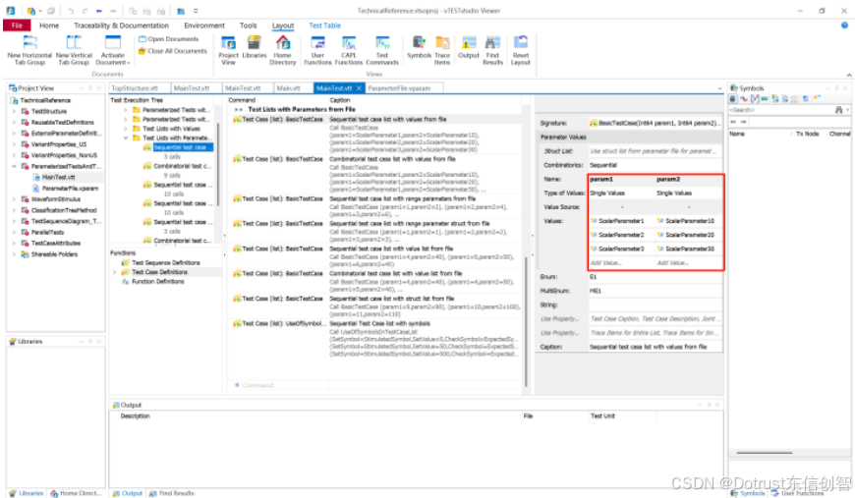Click Open Documents in ribbon
This screenshot has height=498, width=855.
click(x=168, y=39)
